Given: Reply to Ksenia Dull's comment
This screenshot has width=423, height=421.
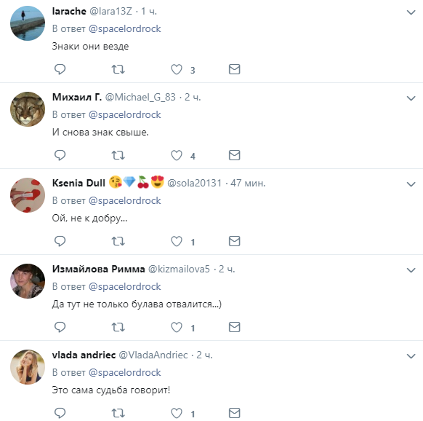Looking at the screenshot, I should pyautogui.click(x=60, y=241).
